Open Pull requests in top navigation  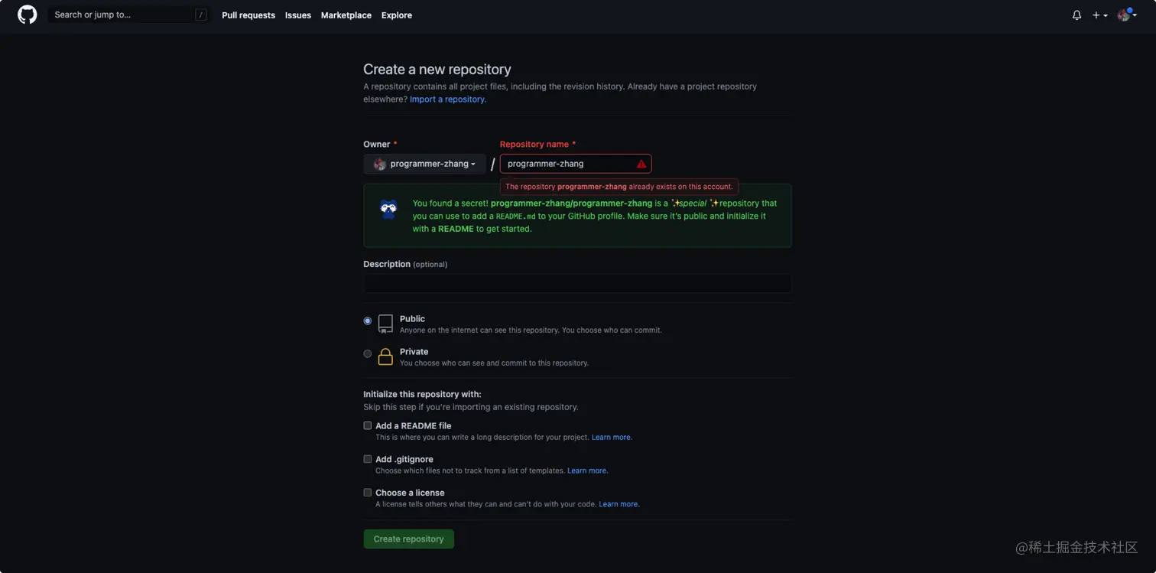[x=248, y=15]
